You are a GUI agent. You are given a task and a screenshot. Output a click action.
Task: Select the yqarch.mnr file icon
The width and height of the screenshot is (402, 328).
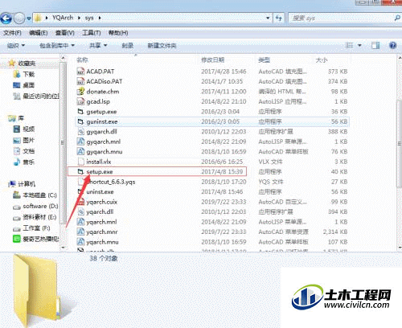tap(80, 232)
